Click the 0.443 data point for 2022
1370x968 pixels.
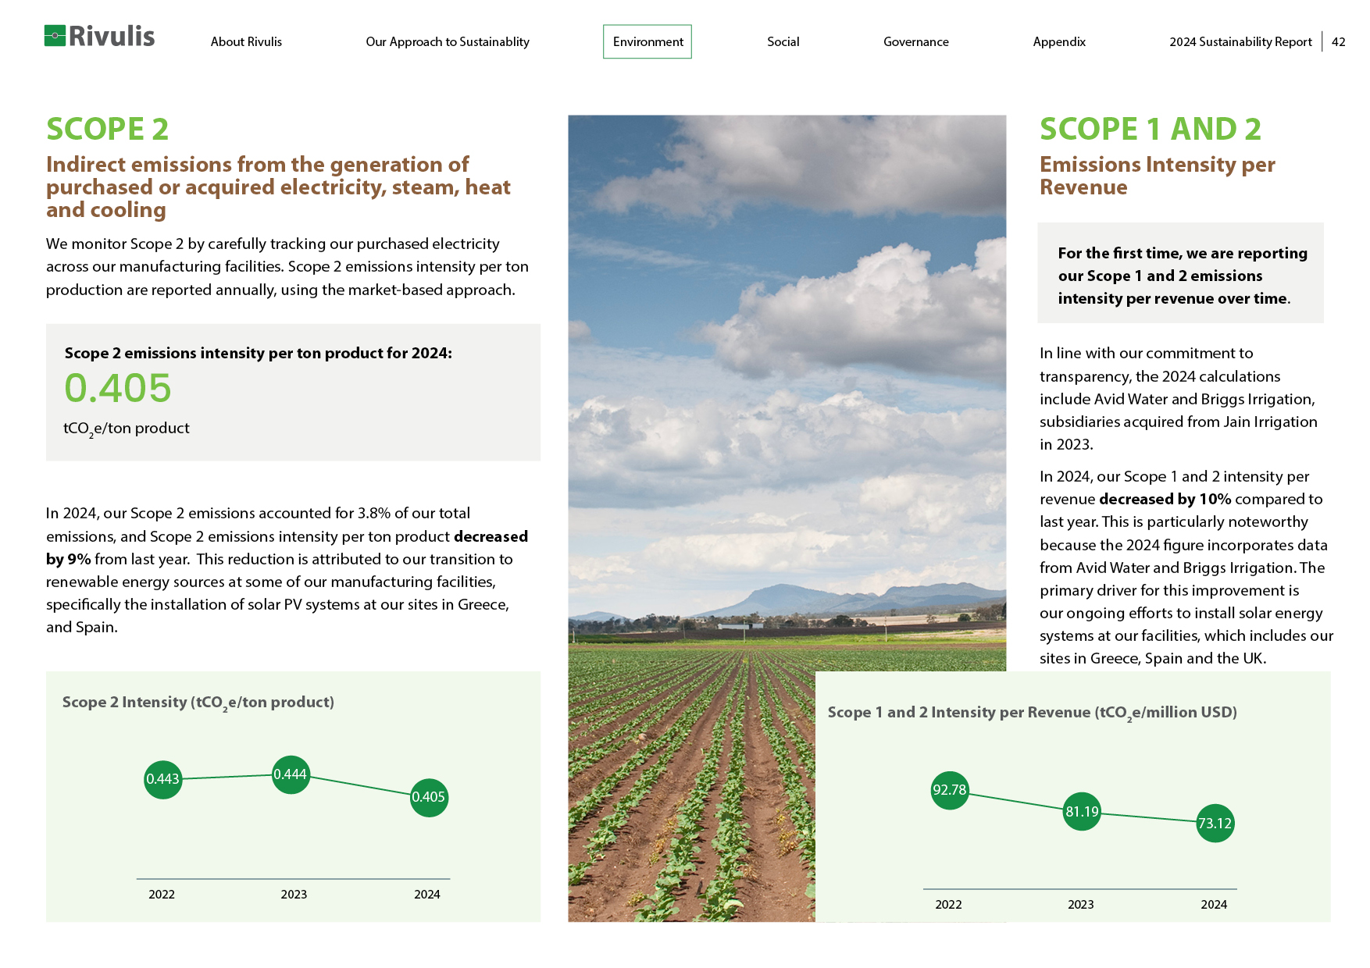pyautogui.click(x=163, y=779)
